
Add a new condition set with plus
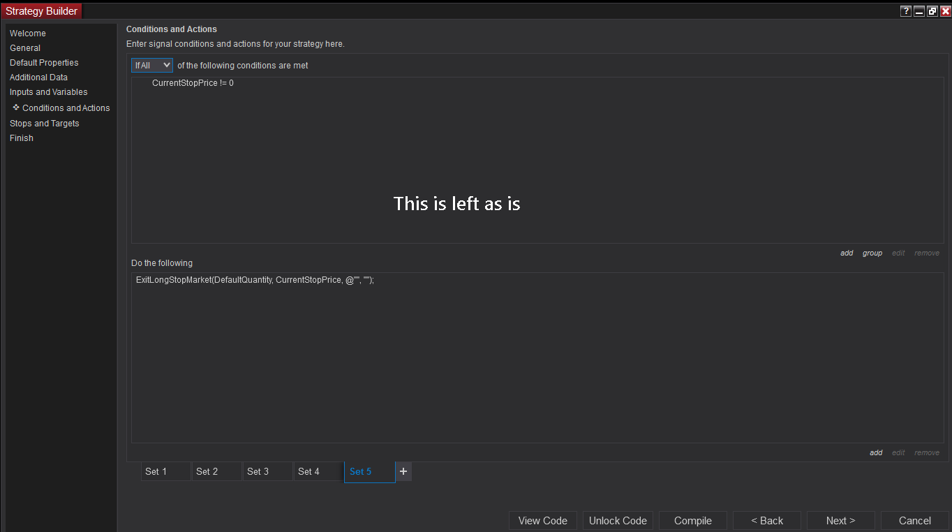click(x=403, y=472)
